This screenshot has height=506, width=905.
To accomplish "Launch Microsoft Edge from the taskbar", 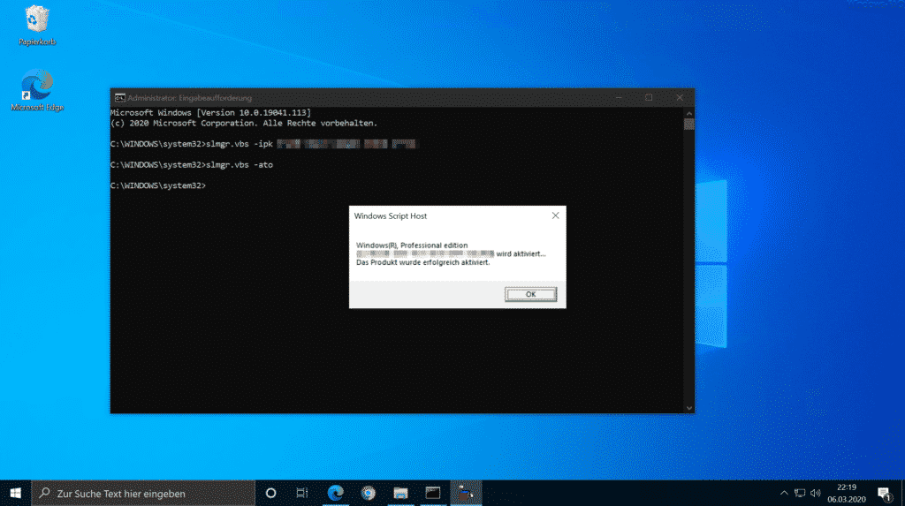I will [x=335, y=494].
